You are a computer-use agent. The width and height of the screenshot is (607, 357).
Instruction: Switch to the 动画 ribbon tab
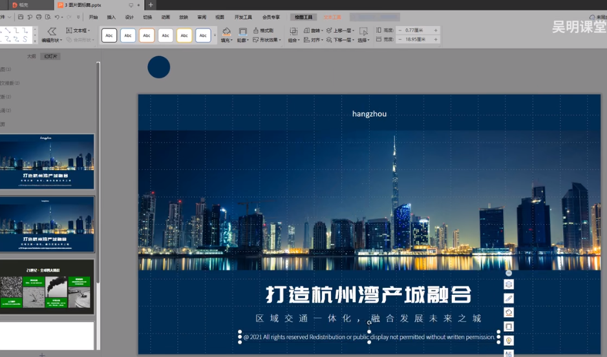click(165, 17)
